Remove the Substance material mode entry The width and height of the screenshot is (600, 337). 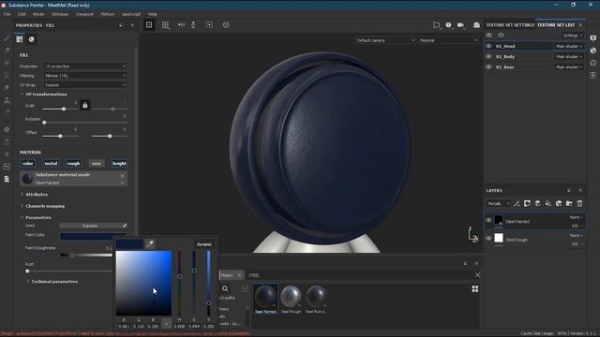[122, 176]
